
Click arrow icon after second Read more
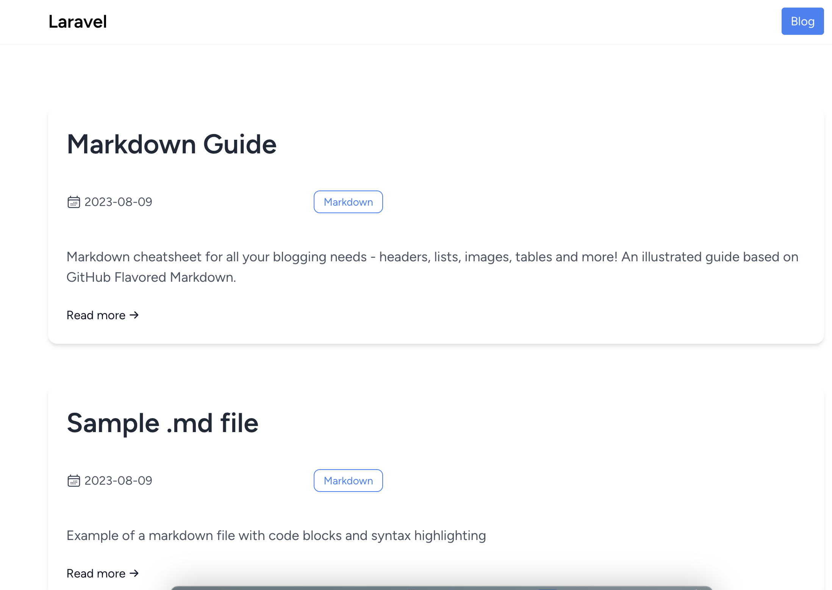[x=134, y=573]
